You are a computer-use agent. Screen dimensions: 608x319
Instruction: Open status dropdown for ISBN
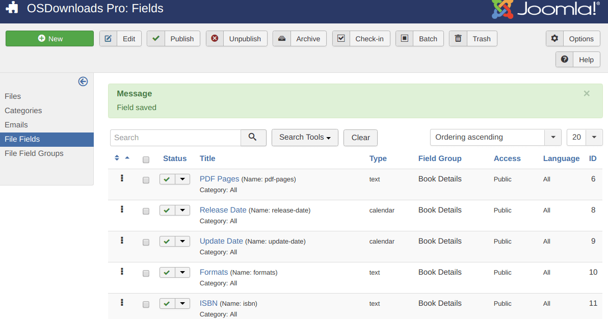pos(182,303)
